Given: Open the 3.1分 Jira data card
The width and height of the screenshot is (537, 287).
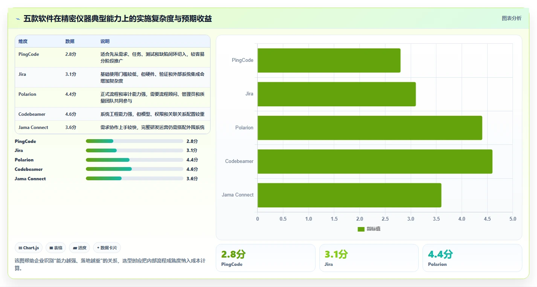Looking at the screenshot, I should click(x=369, y=258).
